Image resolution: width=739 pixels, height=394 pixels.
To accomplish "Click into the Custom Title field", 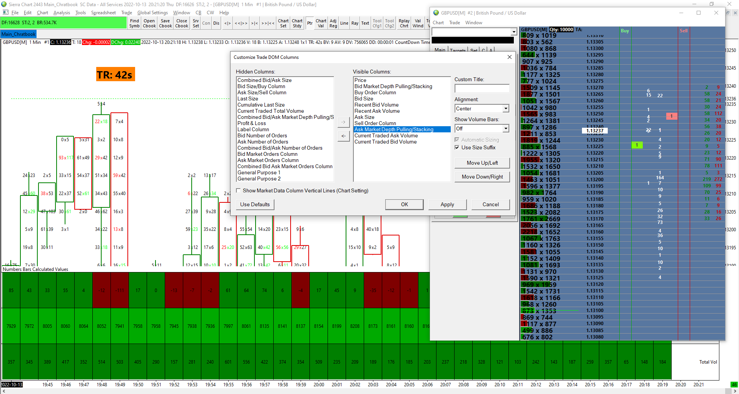I will pos(482,88).
